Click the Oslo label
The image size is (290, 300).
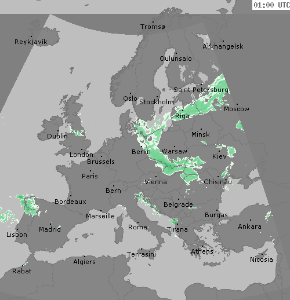pyautogui.click(x=130, y=98)
